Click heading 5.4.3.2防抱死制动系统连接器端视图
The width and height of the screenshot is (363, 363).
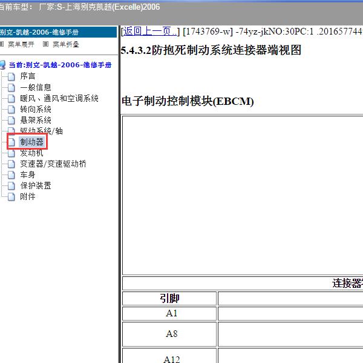click(x=211, y=50)
